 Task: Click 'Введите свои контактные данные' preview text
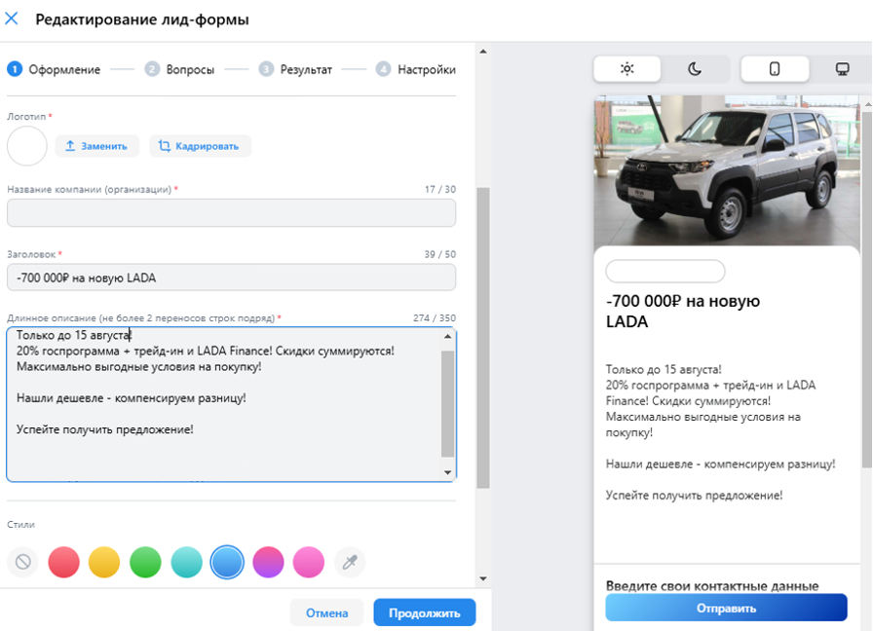click(712, 585)
